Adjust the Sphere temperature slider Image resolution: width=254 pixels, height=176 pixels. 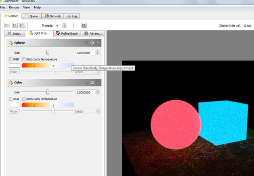tap(53, 71)
